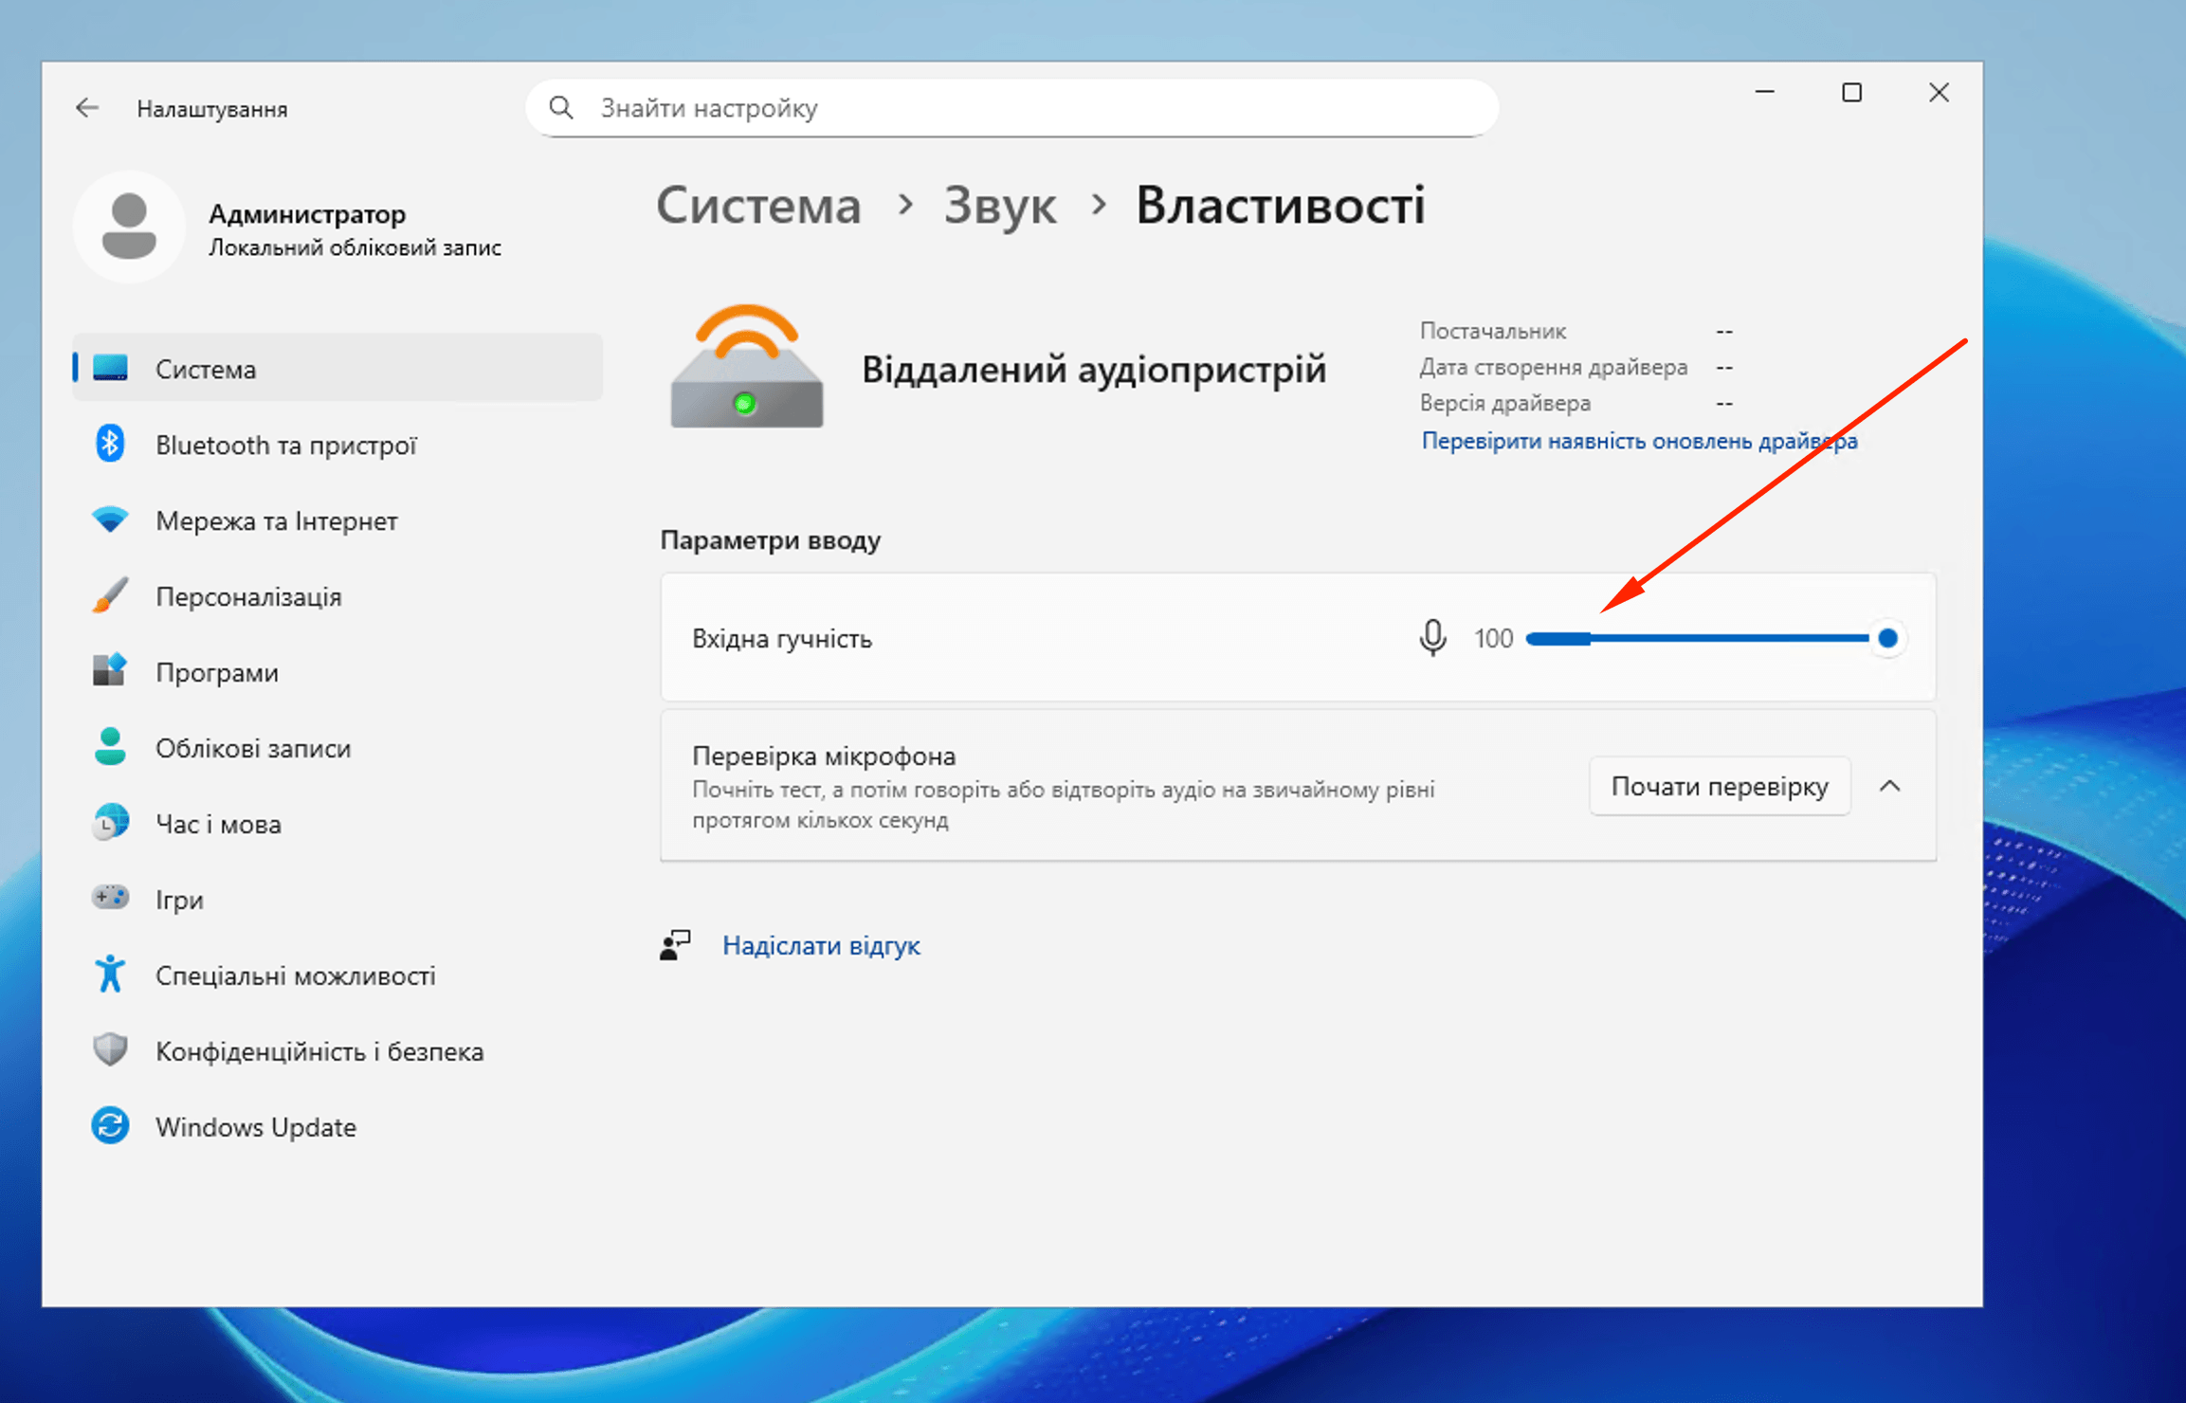Click the Дата створення драйвера label

(1553, 367)
